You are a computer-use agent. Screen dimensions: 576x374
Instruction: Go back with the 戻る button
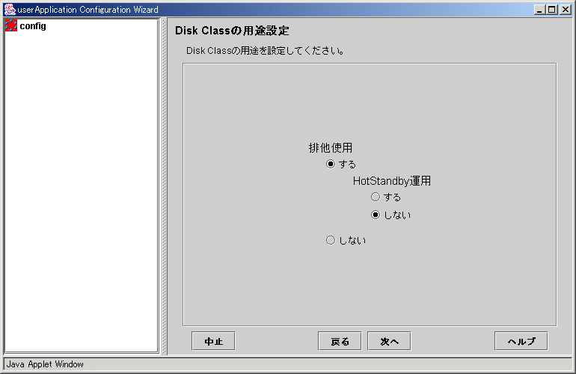pos(340,341)
